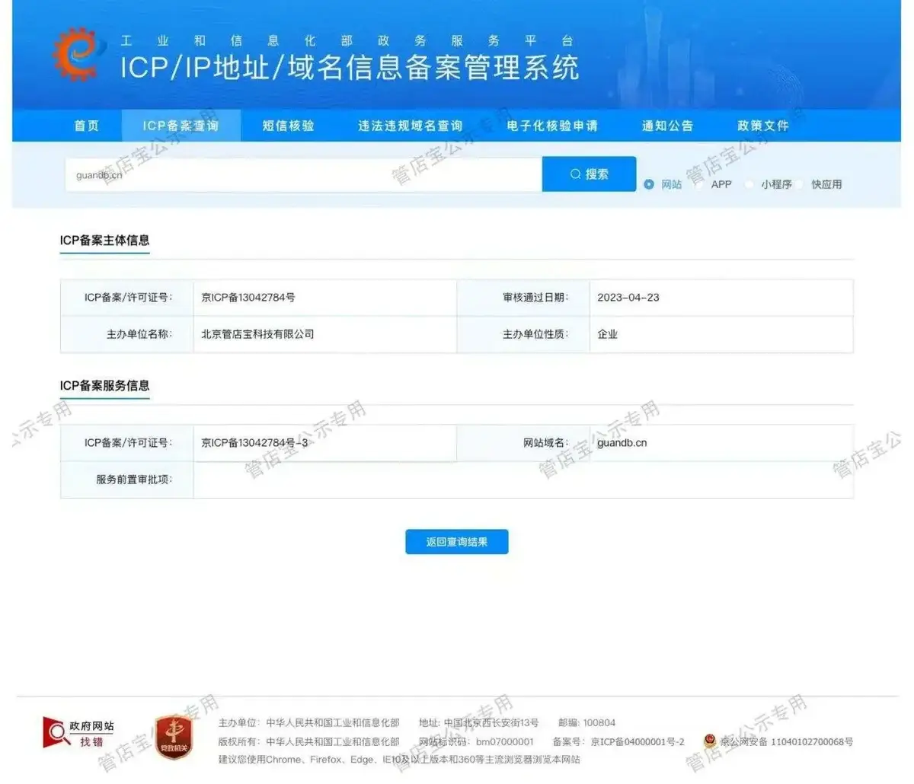The width and height of the screenshot is (914, 784).
Task: Click the ICP/IP地址/域名信息备案管理系统 title
Action: (x=350, y=68)
